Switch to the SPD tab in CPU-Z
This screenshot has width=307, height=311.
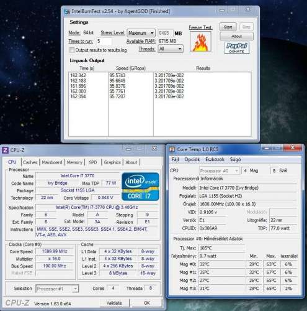tap(93, 162)
